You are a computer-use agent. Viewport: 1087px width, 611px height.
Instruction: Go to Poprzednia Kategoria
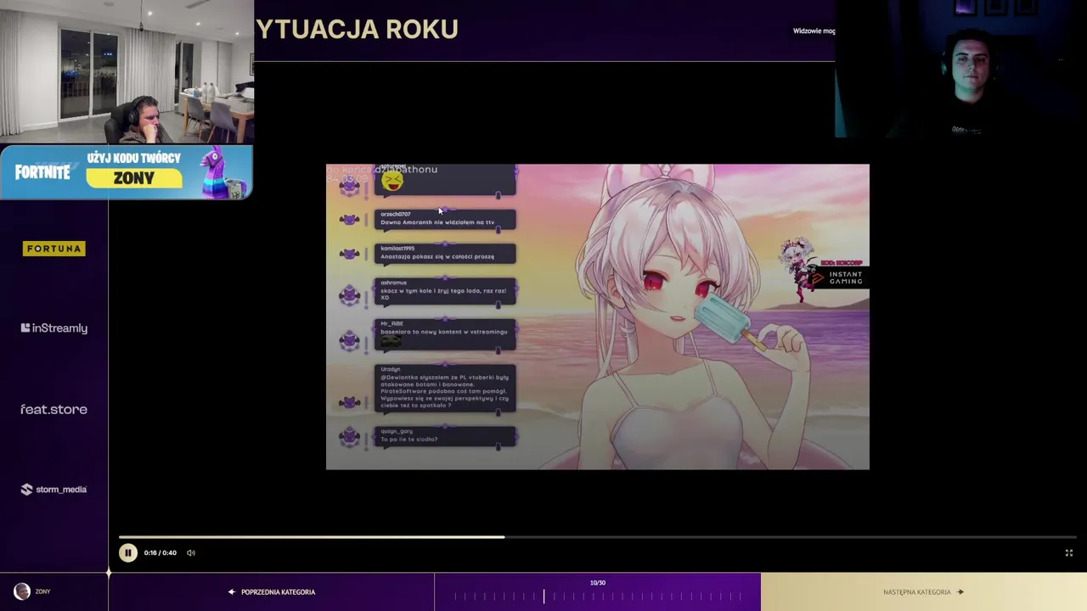click(272, 591)
